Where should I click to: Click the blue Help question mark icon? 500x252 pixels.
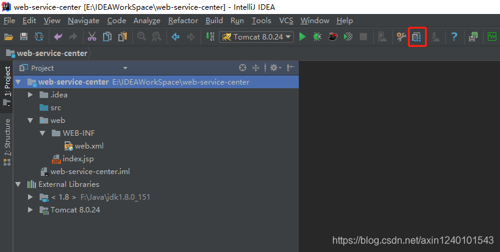[454, 37]
